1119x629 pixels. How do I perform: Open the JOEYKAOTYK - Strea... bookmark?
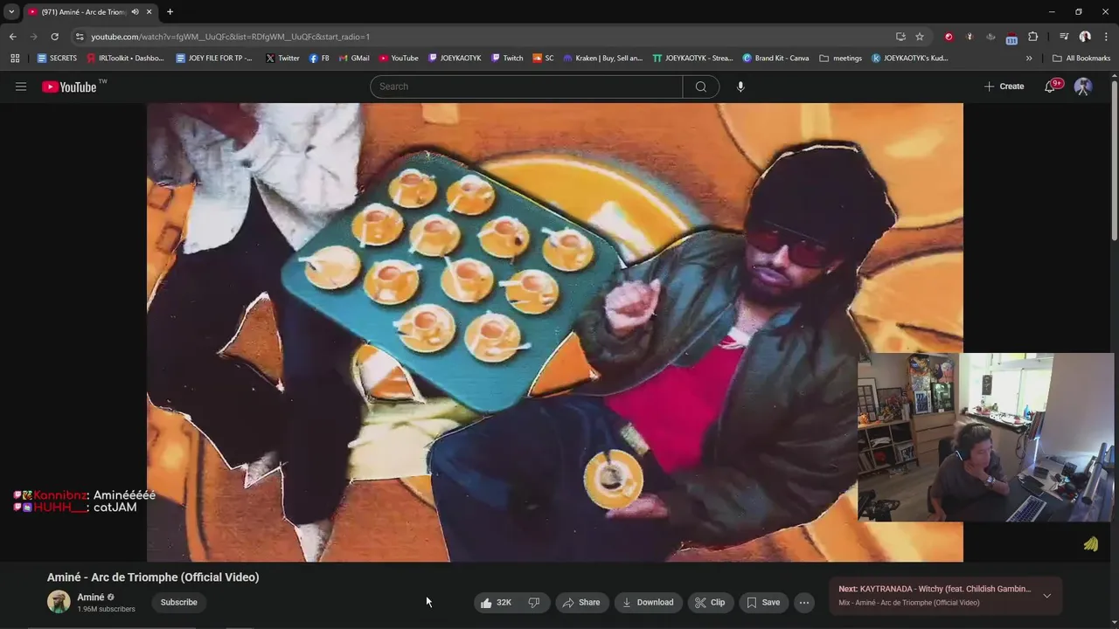693,59
